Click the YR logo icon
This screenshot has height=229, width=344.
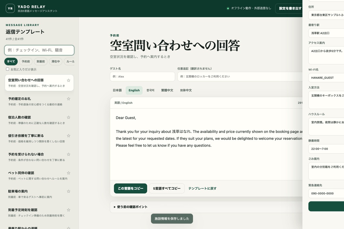pos(10,8)
